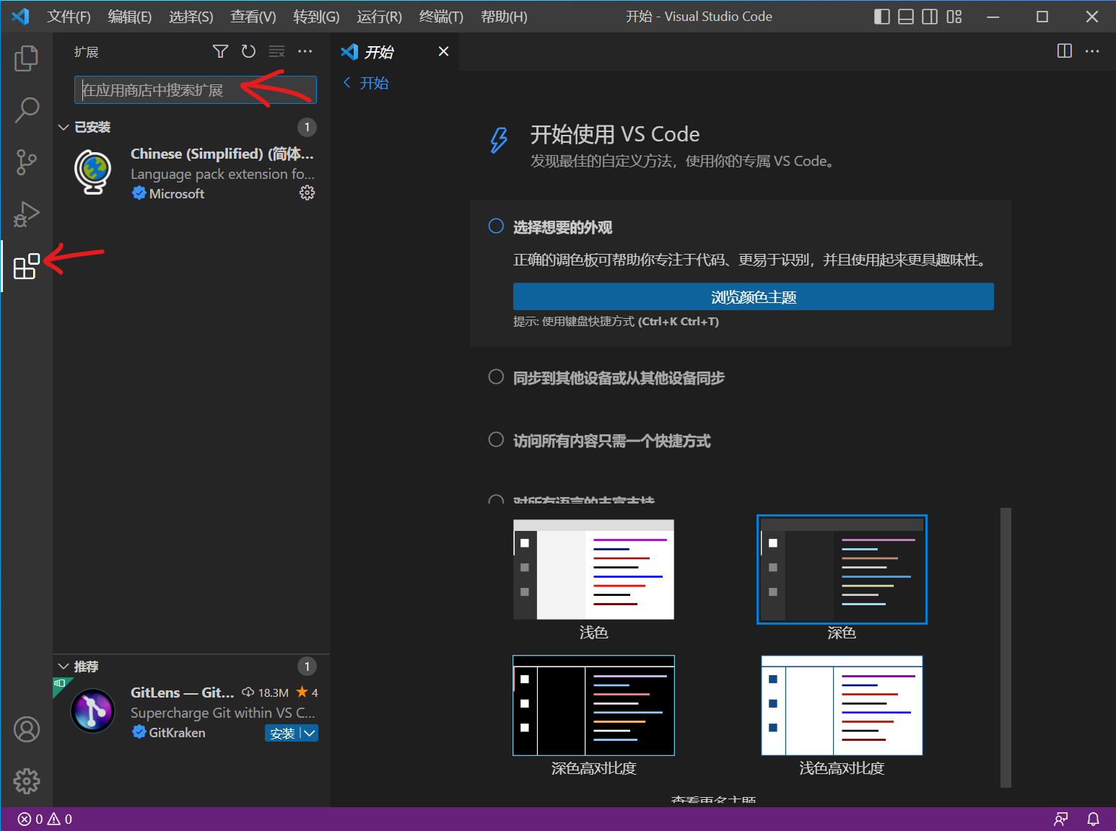
Task: Collapse the '推荐' recommended section
Action: [64, 667]
